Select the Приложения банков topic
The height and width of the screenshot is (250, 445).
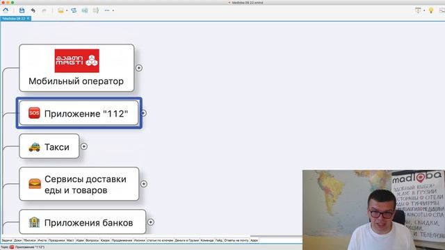[83, 222]
